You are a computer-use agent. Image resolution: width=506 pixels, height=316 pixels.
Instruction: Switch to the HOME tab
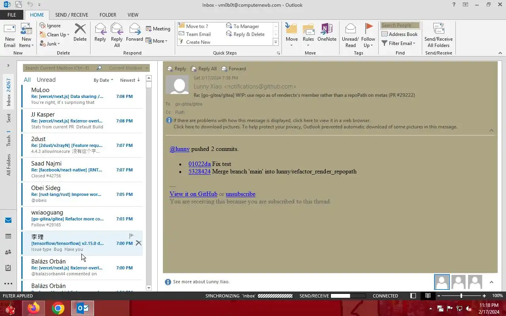pyautogui.click(x=37, y=15)
